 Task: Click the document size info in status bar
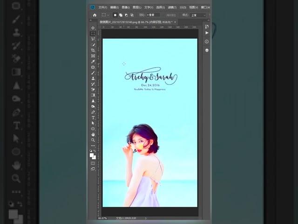pos(126,218)
